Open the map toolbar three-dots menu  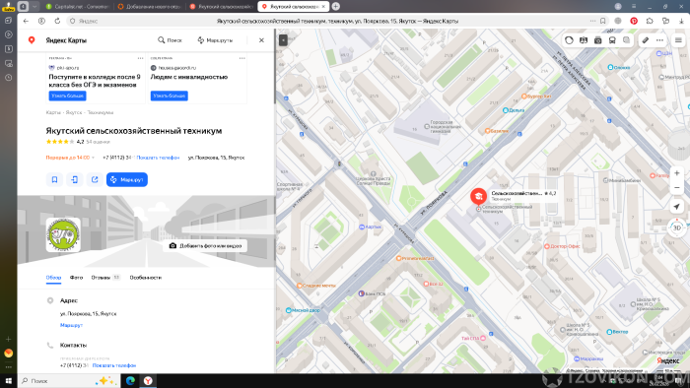[659, 40]
